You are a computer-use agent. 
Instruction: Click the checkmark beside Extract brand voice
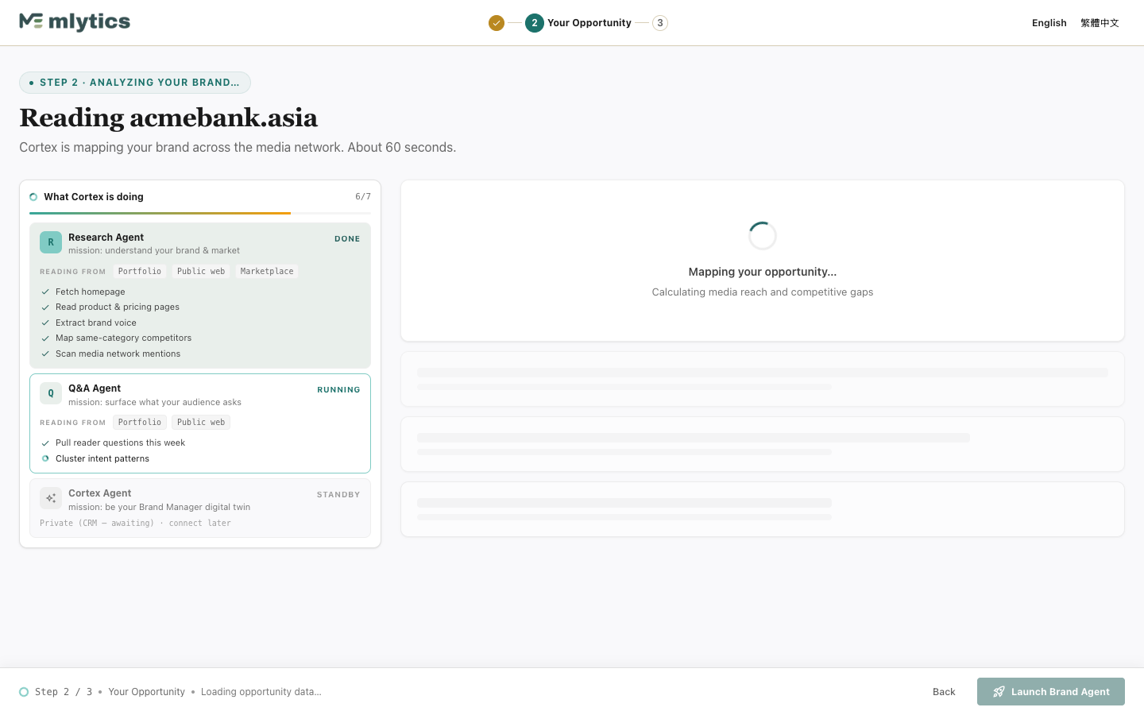[45, 323]
